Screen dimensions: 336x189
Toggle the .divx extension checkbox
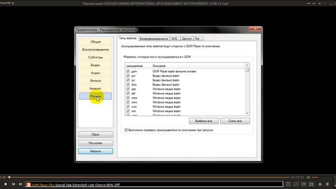(128, 85)
